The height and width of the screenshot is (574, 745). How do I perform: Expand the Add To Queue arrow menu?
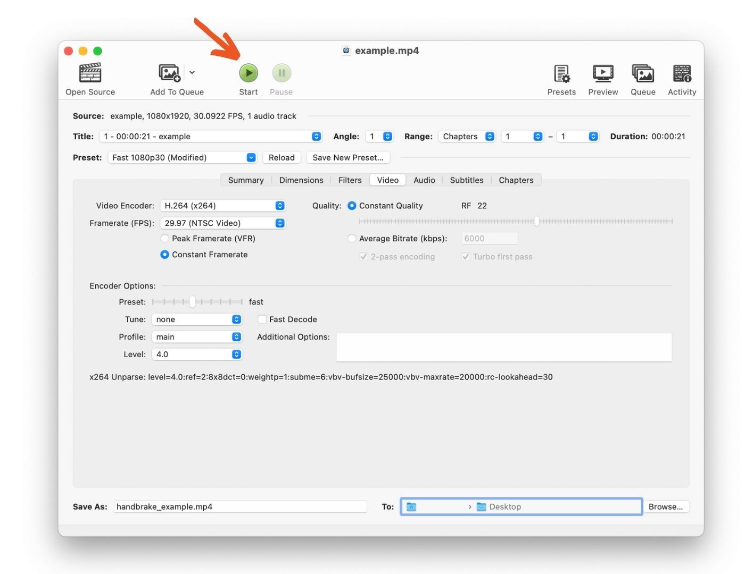[192, 73]
